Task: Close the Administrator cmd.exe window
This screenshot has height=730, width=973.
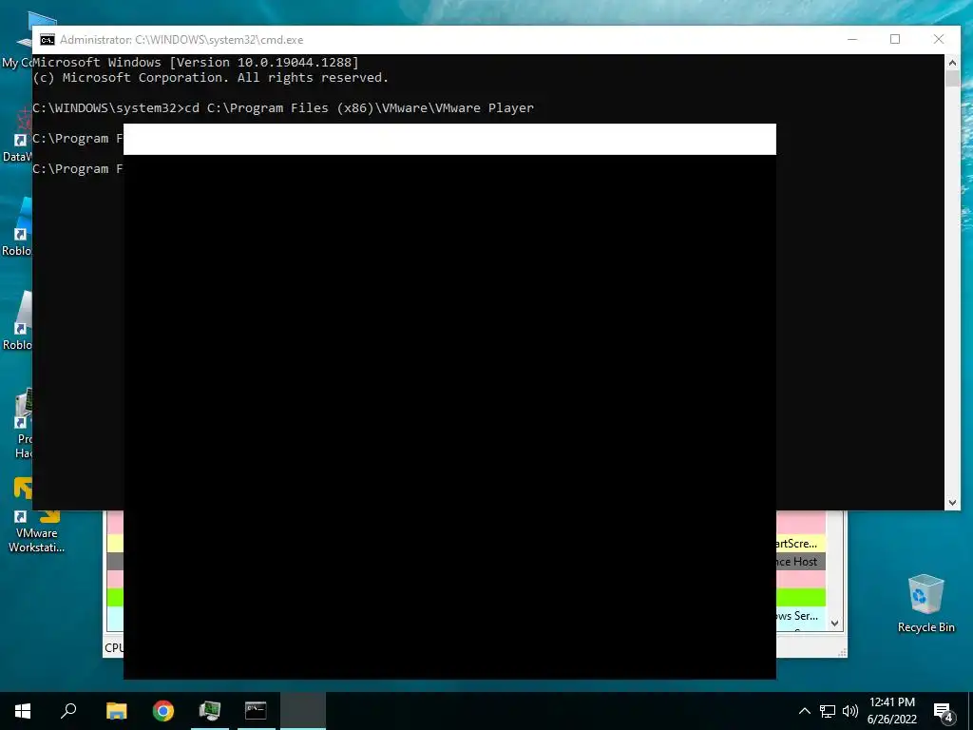Action: coord(939,39)
